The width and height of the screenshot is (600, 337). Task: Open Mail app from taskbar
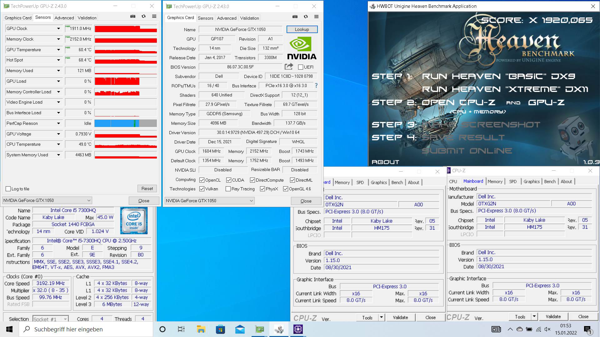tap(240, 329)
